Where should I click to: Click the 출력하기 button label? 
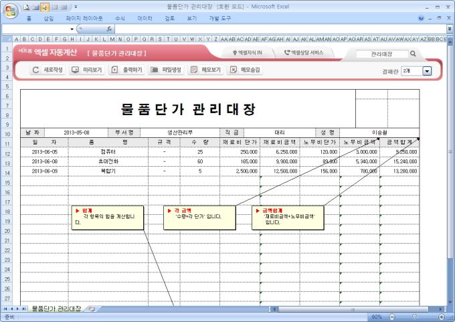pos(132,70)
